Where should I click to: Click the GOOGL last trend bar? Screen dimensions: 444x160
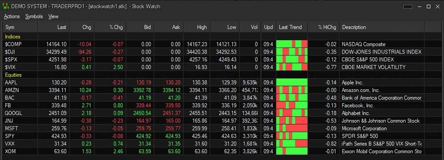(292, 113)
